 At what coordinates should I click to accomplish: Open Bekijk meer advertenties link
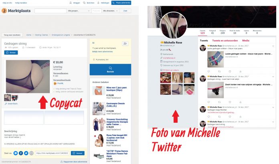point(103,52)
